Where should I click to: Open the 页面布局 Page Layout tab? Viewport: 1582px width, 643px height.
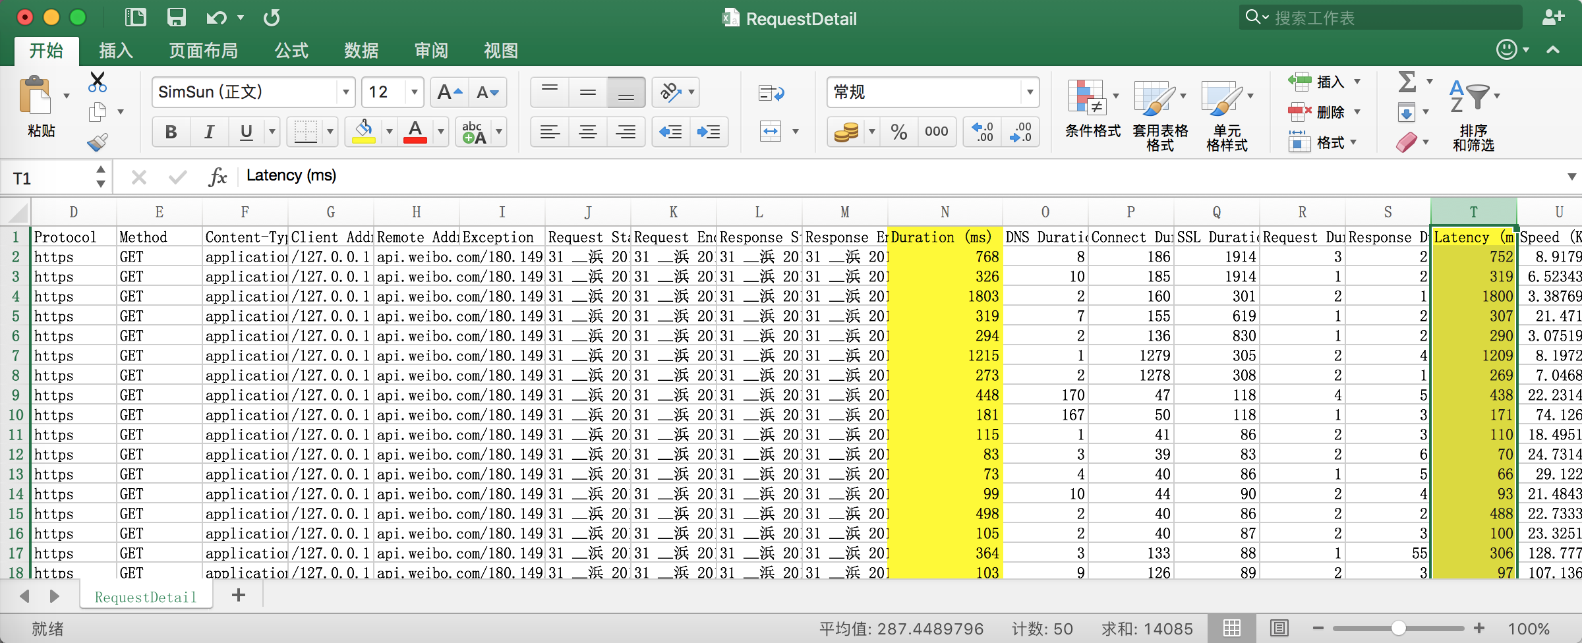pos(203,51)
